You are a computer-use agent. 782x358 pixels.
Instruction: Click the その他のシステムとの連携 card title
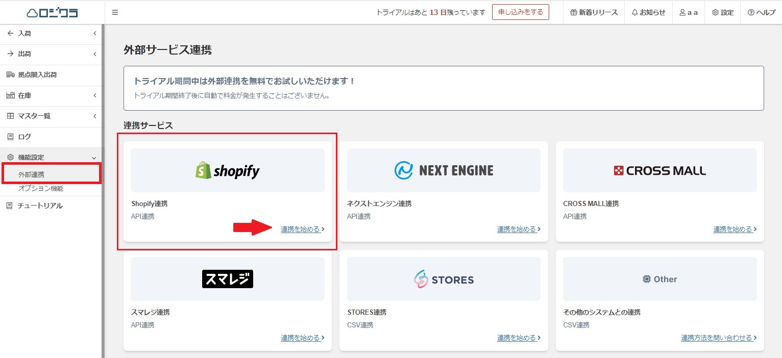[x=602, y=312]
